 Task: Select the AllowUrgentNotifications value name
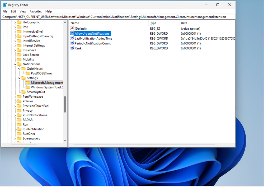(92, 34)
